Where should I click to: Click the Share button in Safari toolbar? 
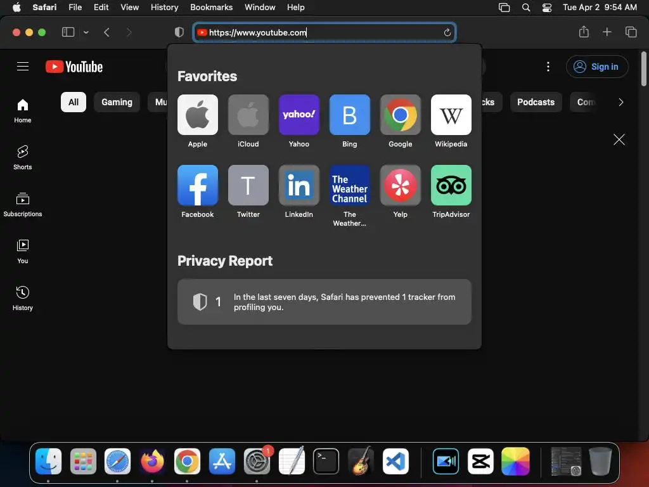584,32
